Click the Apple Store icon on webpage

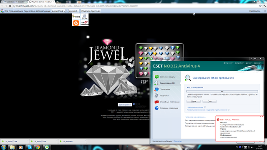[84, 17]
